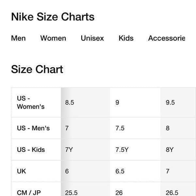
Task: Select women's size 9.5 cell
Action: tap(178, 103)
